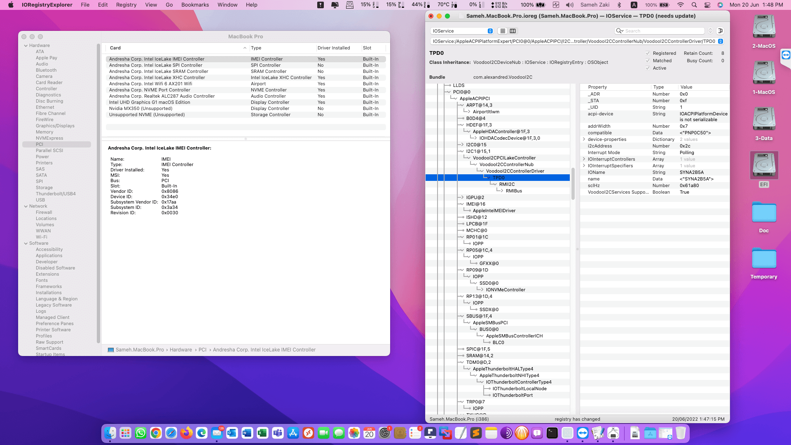Toggle the Matched checkbox
Screen dimensions: 791x445
click(x=648, y=61)
